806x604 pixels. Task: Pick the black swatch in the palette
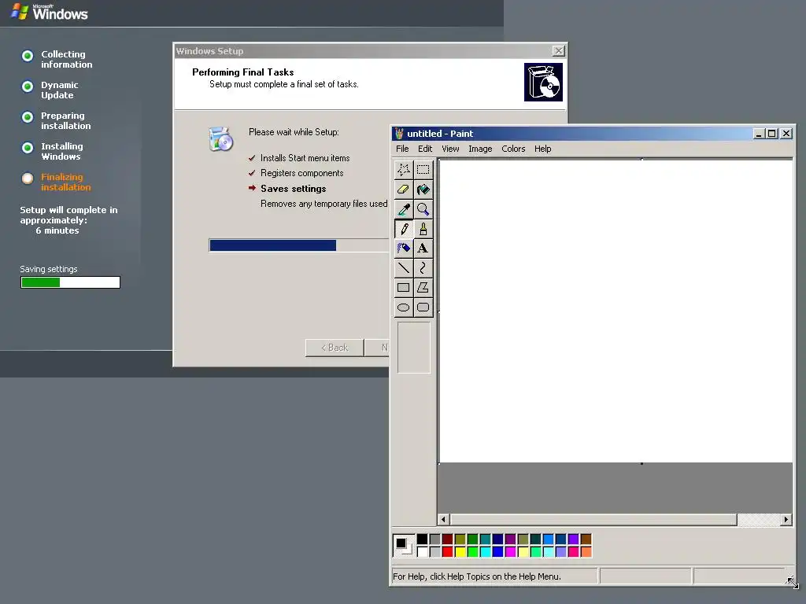click(423, 539)
